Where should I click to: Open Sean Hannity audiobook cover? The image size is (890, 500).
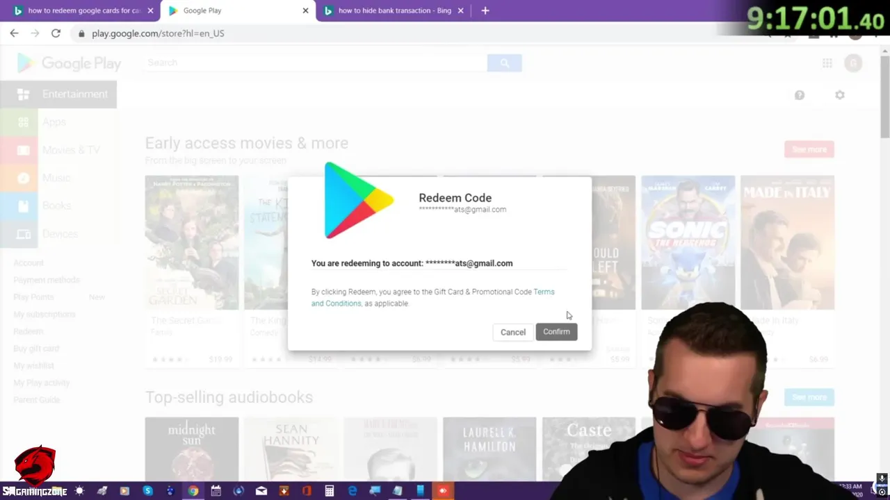pos(291,449)
